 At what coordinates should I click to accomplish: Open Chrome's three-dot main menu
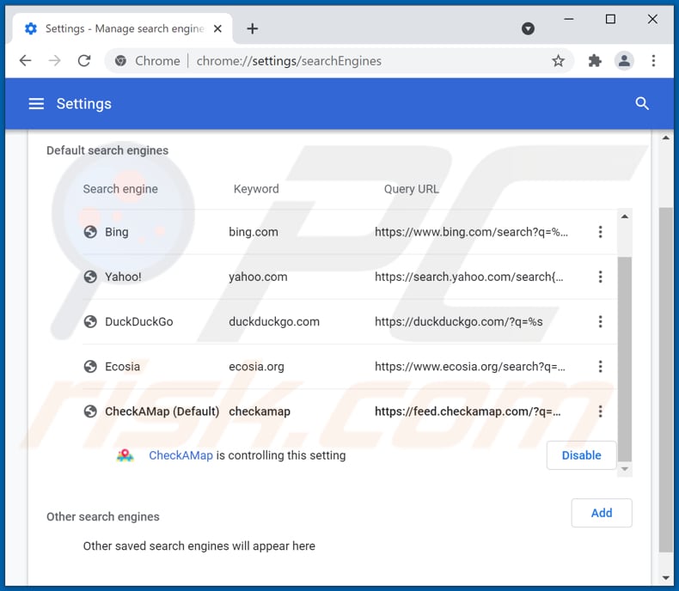click(x=653, y=61)
